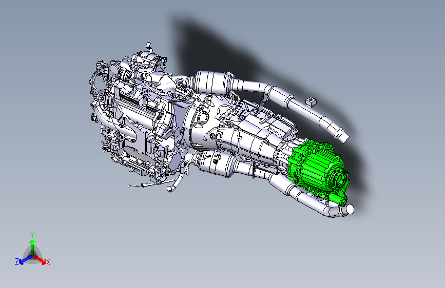Select the upper exhaust catalytic converter
Screen dimensions: 445x288
coord(213,81)
